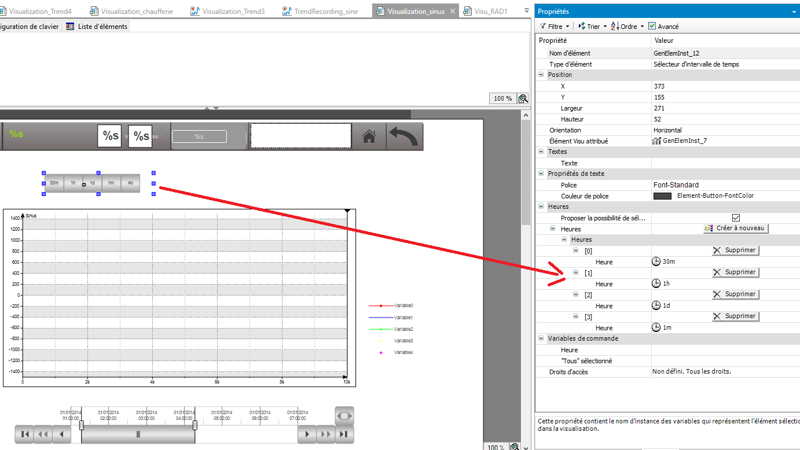Click the magnifier icon next to 100 %
The height and width of the screenshot is (450, 800).
click(523, 98)
